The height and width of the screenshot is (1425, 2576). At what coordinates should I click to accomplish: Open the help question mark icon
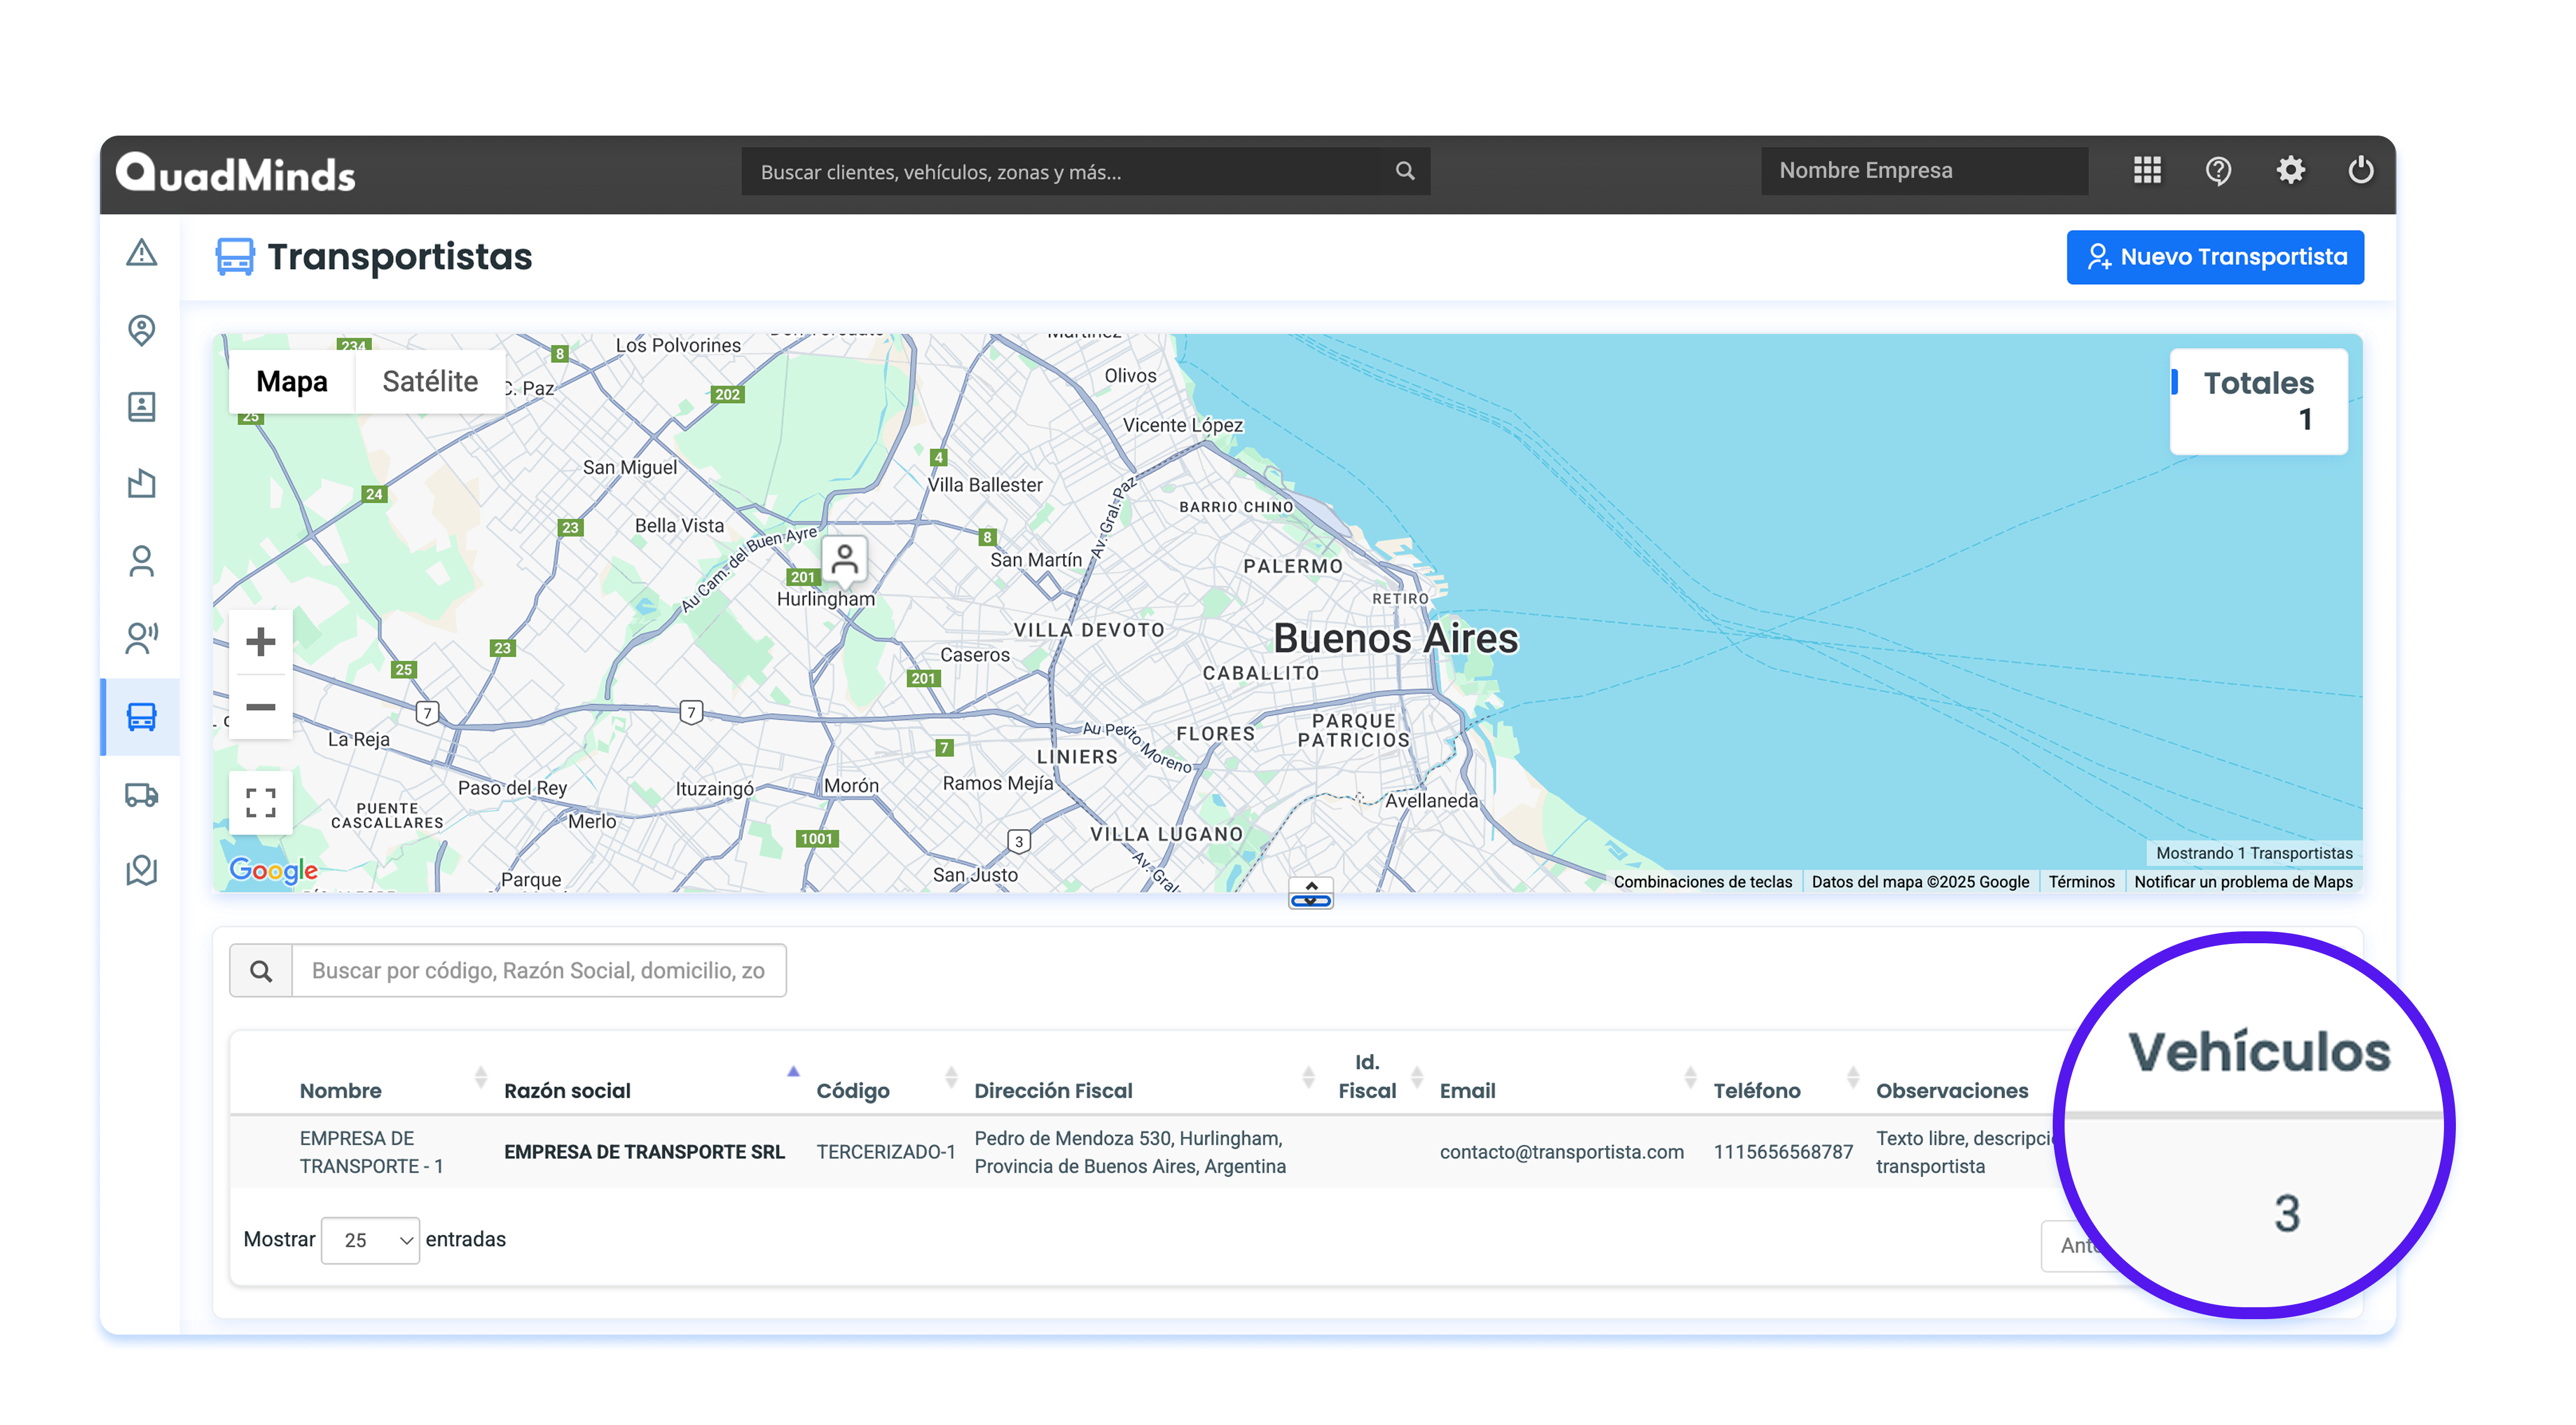click(x=2218, y=171)
